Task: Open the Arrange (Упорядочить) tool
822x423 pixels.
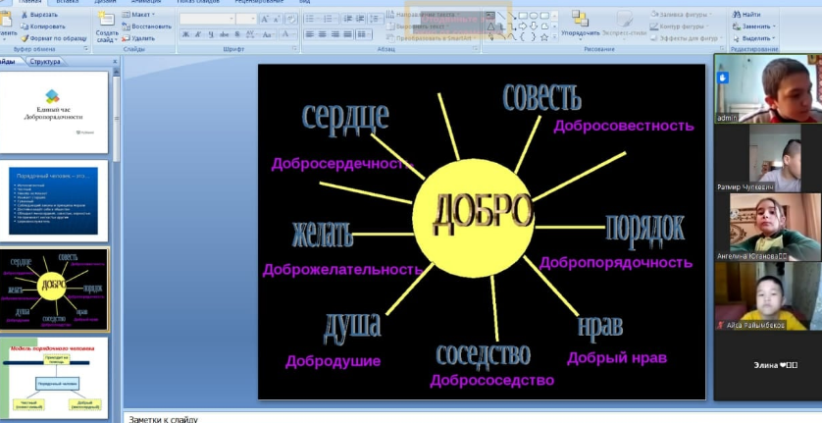Action: tap(581, 26)
